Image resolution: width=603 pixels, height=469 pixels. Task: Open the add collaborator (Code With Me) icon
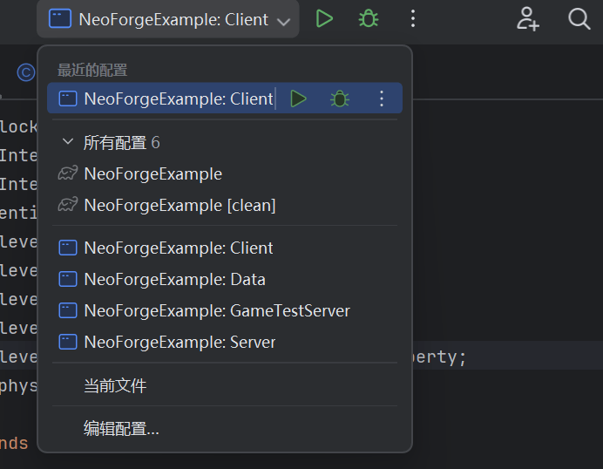click(x=528, y=18)
